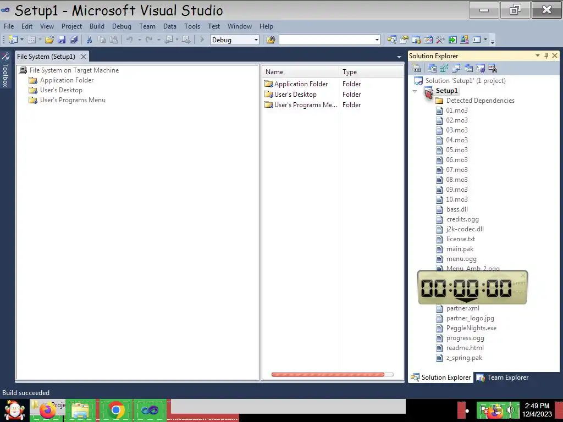Image resolution: width=563 pixels, height=422 pixels.
Task: Click the Navigate Backward toolbar icon
Action: point(168,40)
